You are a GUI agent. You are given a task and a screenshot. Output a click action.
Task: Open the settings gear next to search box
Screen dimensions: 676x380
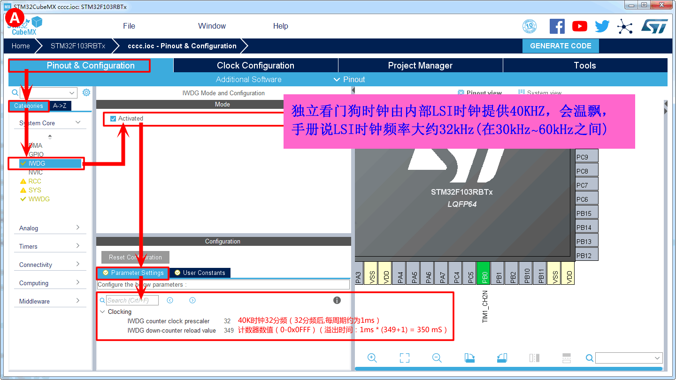[x=86, y=92]
